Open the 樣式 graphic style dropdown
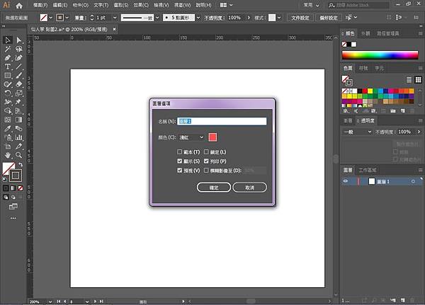The height and width of the screenshot is (305, 425). (279, 18)
